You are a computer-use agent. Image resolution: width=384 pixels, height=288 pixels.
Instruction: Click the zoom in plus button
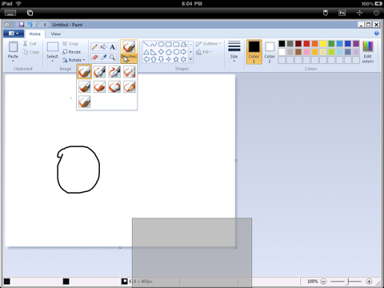point(369,282)
